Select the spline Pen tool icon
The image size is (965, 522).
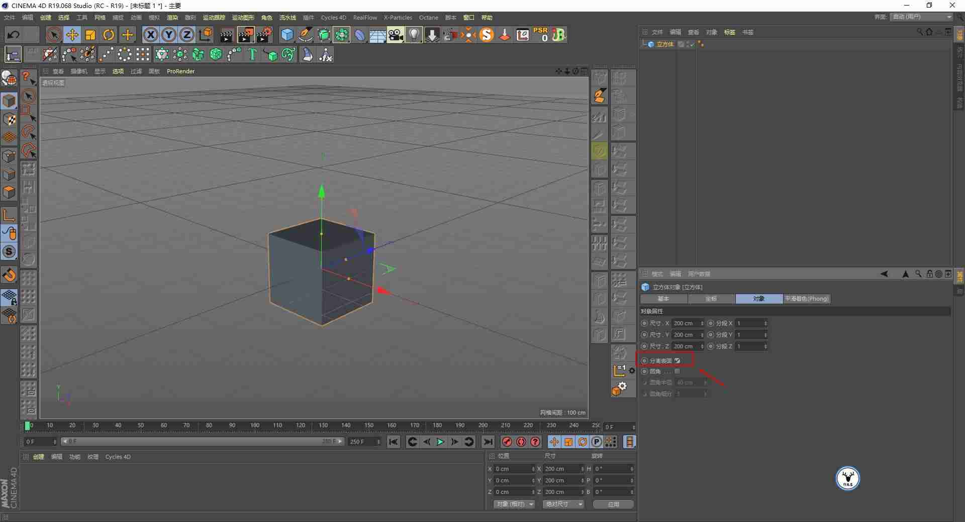tap(306, 35)
